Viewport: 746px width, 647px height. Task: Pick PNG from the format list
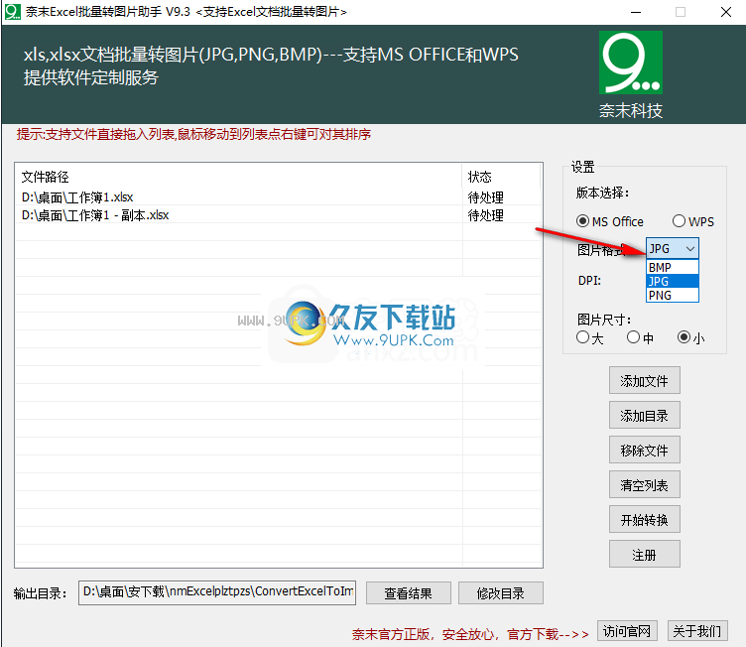673,295
